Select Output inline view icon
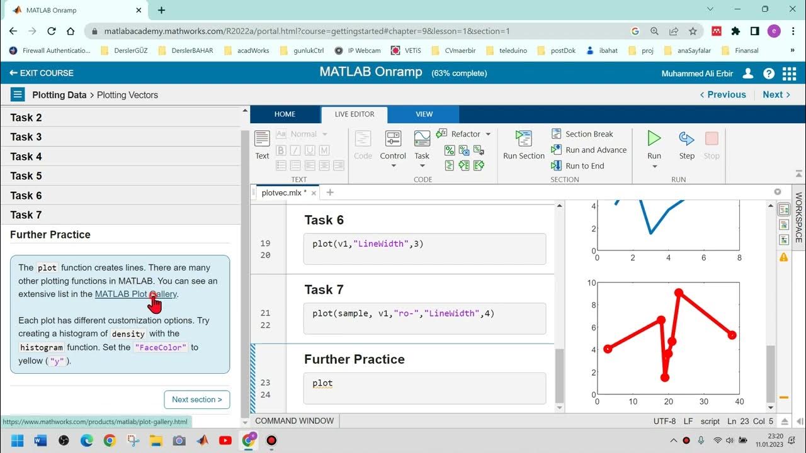Viewport: 806px width, 453px height. tap(784, 225)
